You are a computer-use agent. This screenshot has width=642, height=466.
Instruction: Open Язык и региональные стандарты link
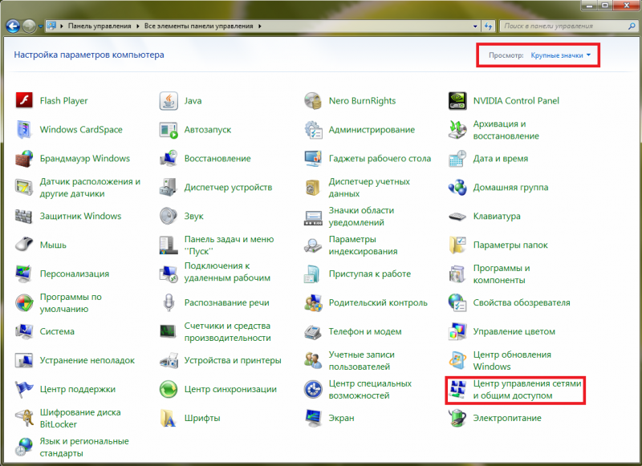[84, 448]
